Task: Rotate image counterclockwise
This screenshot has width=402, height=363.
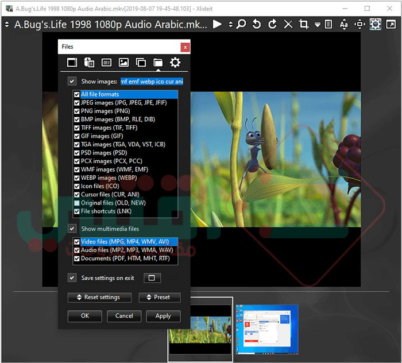Action: (257, 25)
